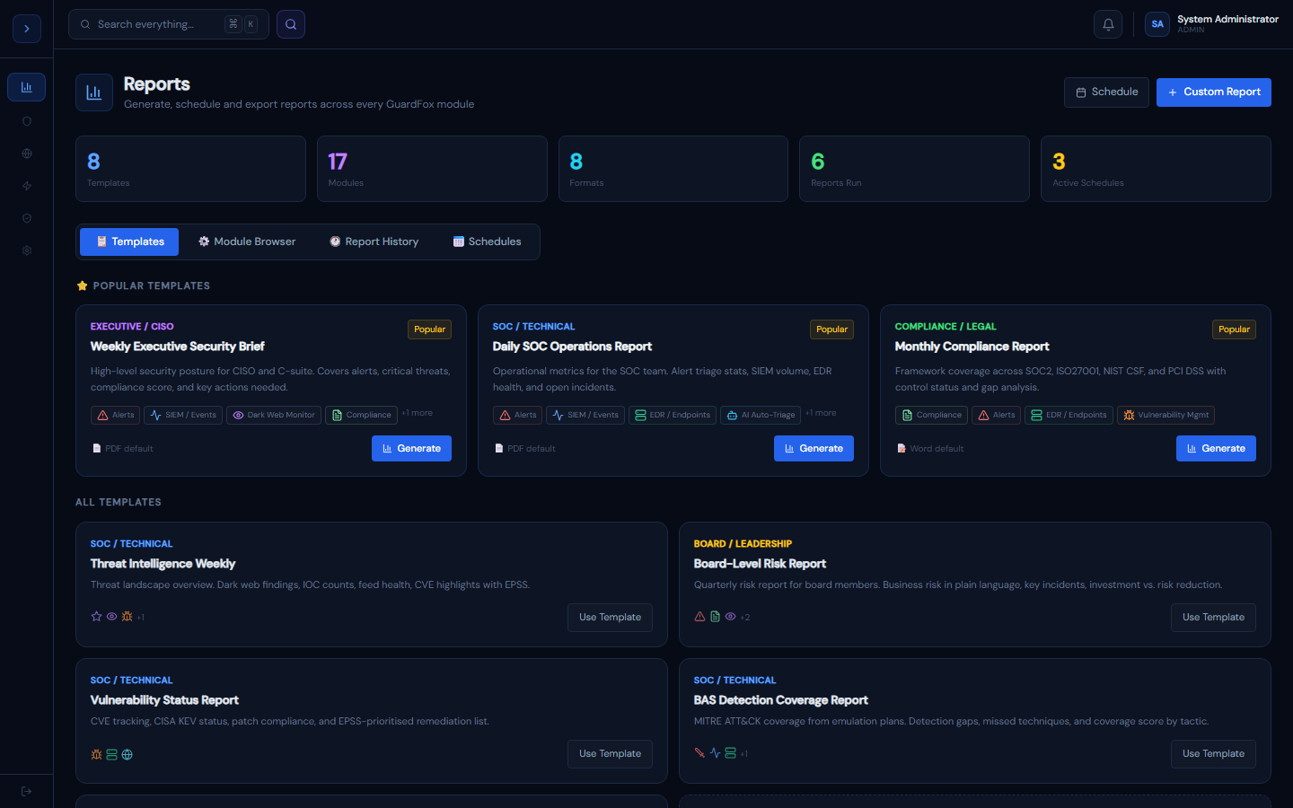Use Template for Vulnerability Status Report

pos(610,754)
